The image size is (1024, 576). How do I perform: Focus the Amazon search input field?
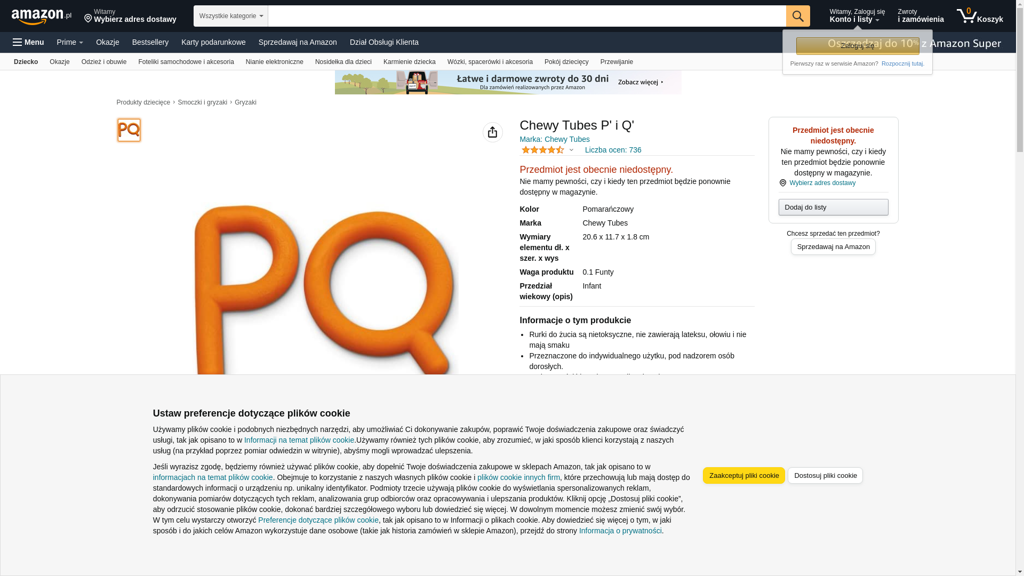pos(527,16)
